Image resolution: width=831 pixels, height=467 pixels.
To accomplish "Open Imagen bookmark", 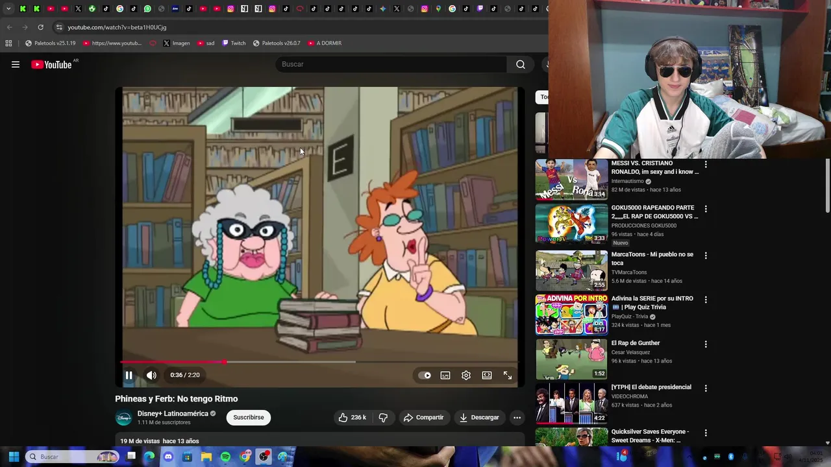I will [x=177, y=43].
